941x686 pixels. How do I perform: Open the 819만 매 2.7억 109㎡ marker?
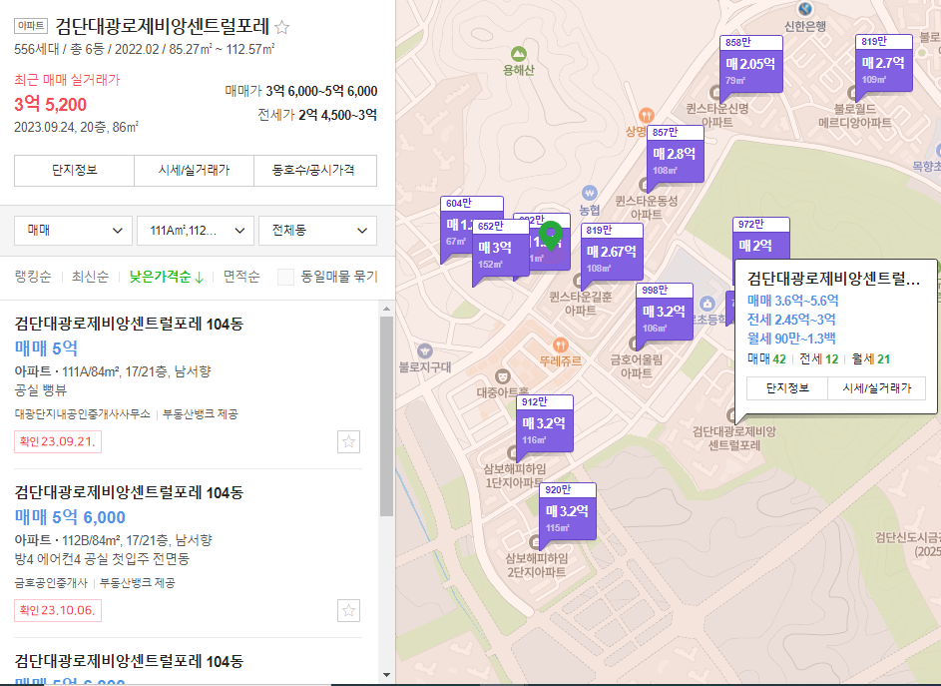883,63
